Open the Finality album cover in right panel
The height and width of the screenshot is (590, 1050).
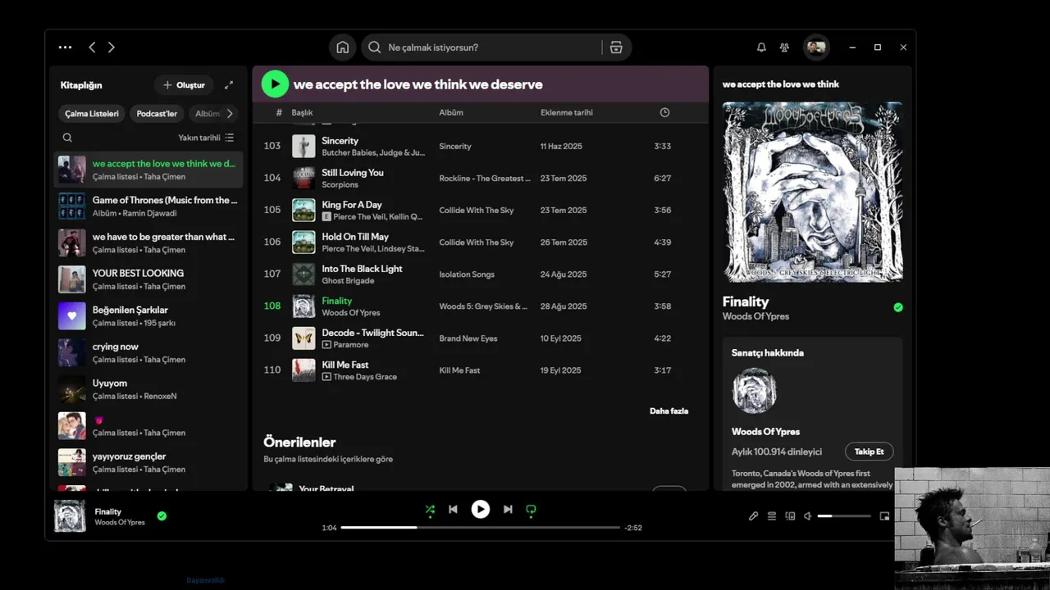point(812,193)
